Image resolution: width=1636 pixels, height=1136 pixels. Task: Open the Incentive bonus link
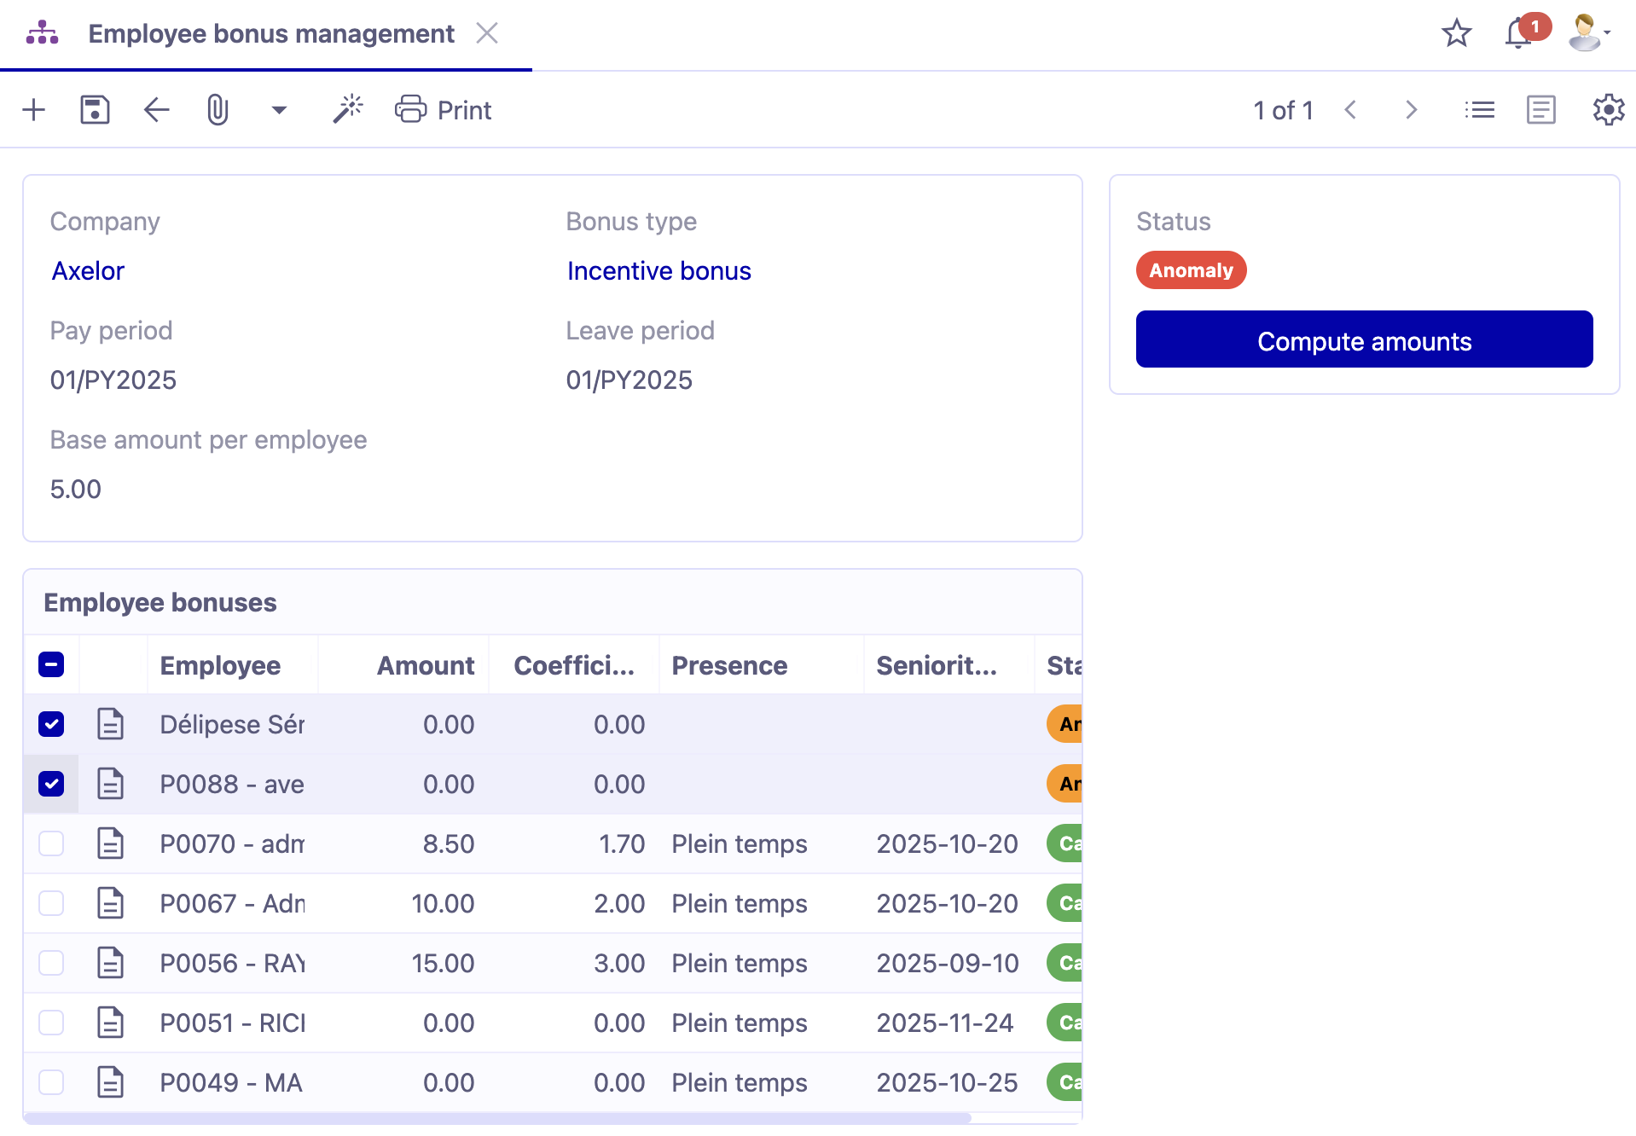[658, 270]
